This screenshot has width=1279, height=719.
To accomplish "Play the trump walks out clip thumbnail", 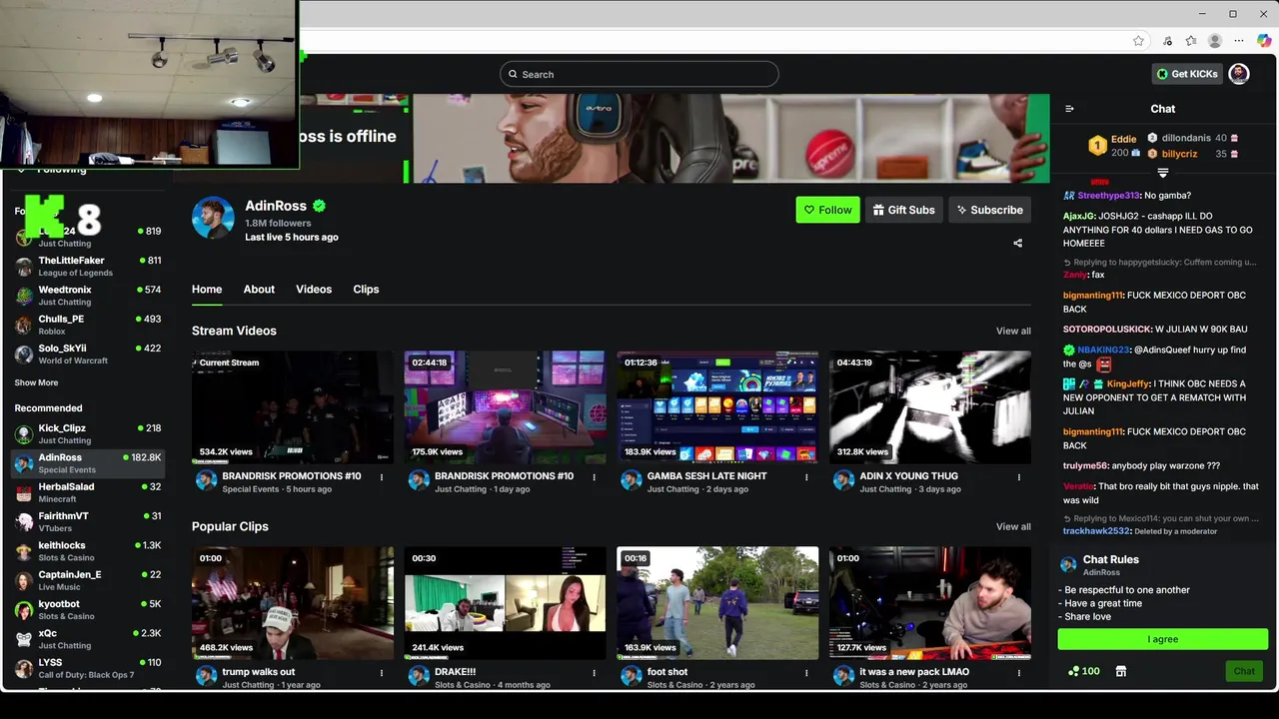I will coord(293,602).
